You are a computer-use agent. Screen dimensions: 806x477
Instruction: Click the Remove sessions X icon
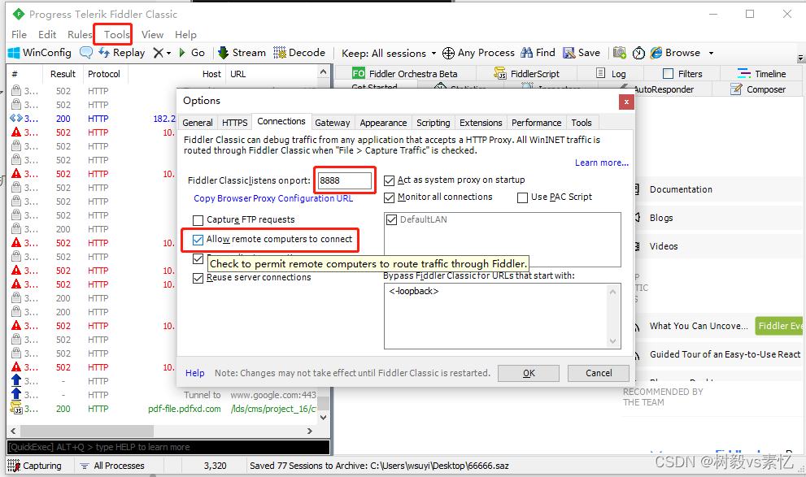(x=159, y=53)
